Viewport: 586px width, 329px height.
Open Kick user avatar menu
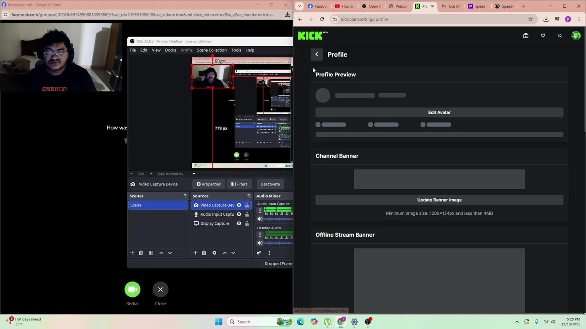coord(576,36)
